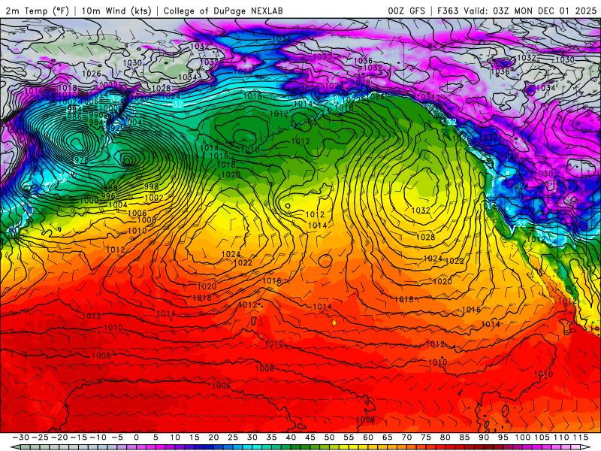Click the 984 pressure contour label
Screen dimensions: 601x451
pyautogui.click(x=96, y=122)
